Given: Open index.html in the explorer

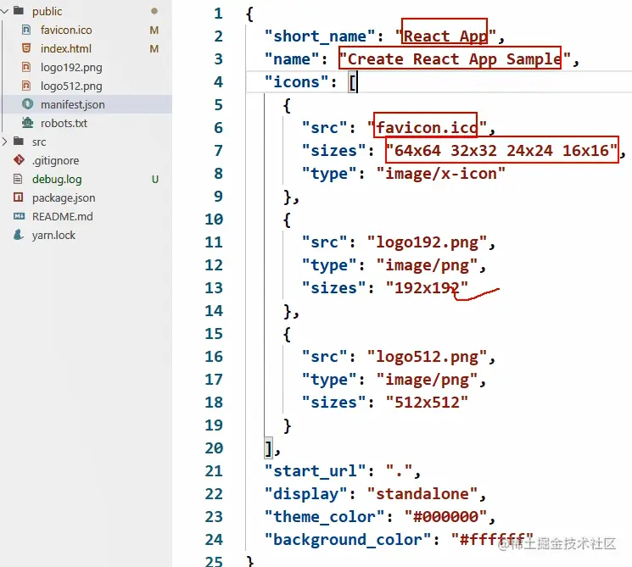Looking at the screenshot, I should tap(66, 48).
